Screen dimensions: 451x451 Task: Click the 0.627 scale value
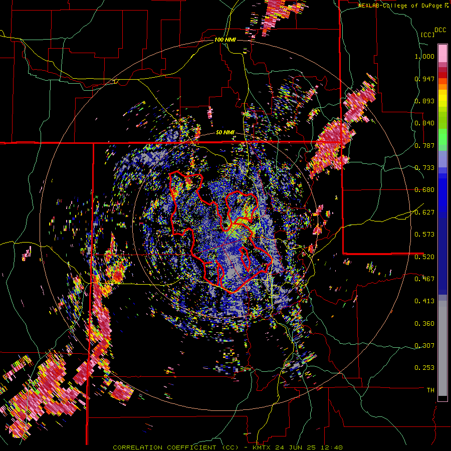[424, 212]
